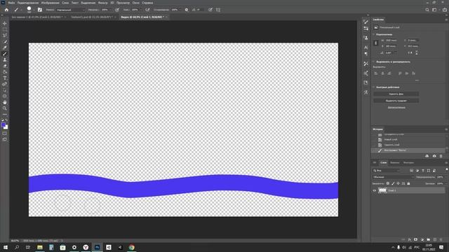Image resolution: width=449 pixels, height=252 pixels.
Task: Select the Clone Stamp tool
Action: tap(5, 59)
